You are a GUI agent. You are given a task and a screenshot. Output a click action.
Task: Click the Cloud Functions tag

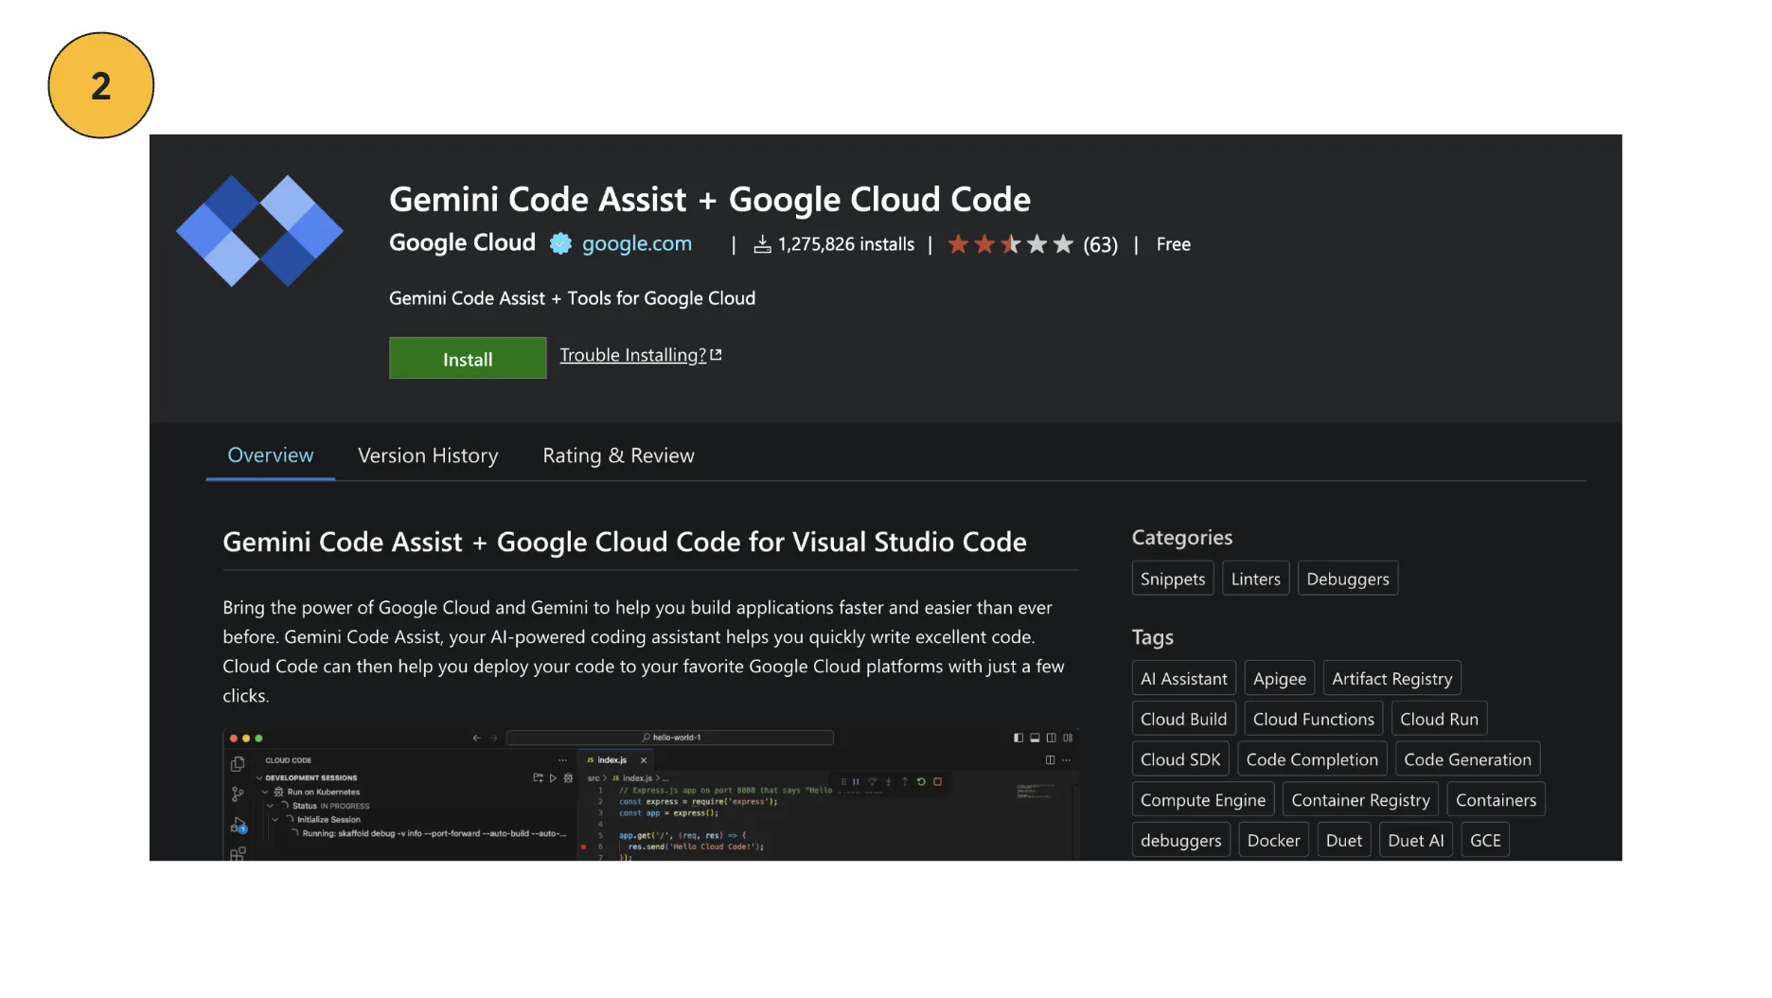[1314, 719]
